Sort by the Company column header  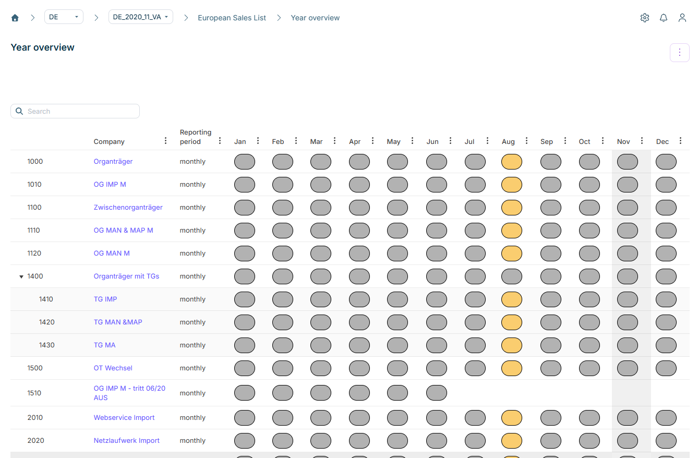tap(109, 141)
